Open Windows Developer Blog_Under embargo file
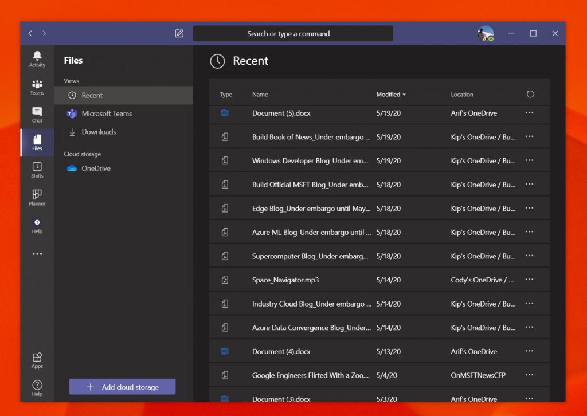Screen dimensions: 587x416 (310, 161)
